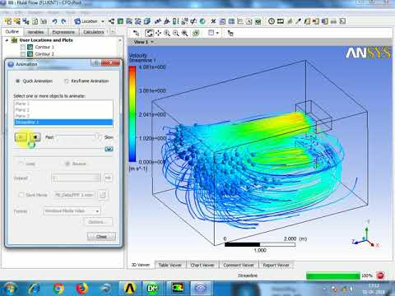Click the Stop animation button
The width and height of the screenshot is (395, 296).
pos(35,137)
